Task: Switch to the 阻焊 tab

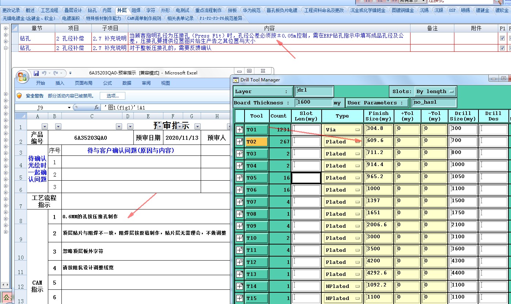Action: coord(136,11)
